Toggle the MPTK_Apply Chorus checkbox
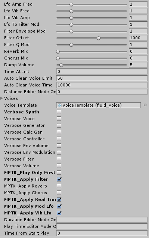Image resolution: width=149 pixels, height=238 pixels. (59, 193)
